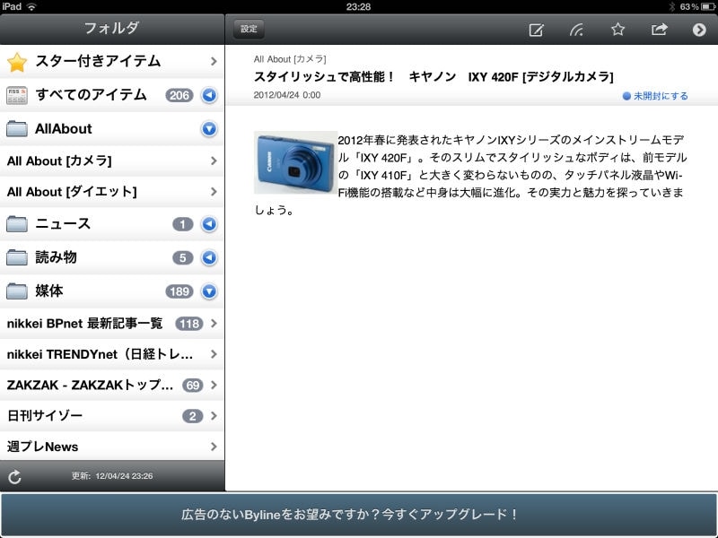Expand the AllAbout folder via its down arrow
The image size is (718, 538).
tap(208, 128)
